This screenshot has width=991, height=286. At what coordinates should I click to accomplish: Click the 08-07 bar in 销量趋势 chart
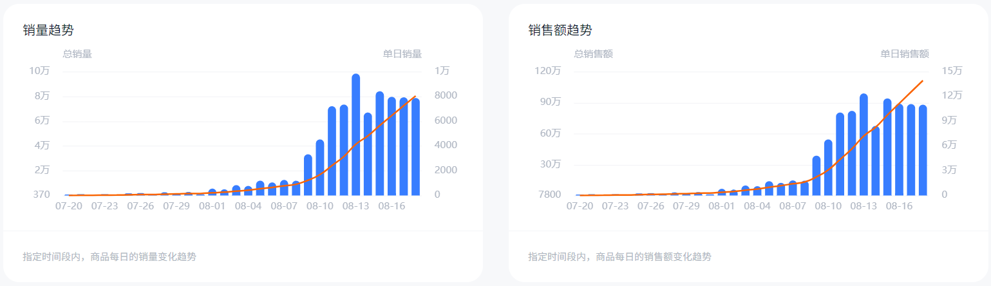284,187
